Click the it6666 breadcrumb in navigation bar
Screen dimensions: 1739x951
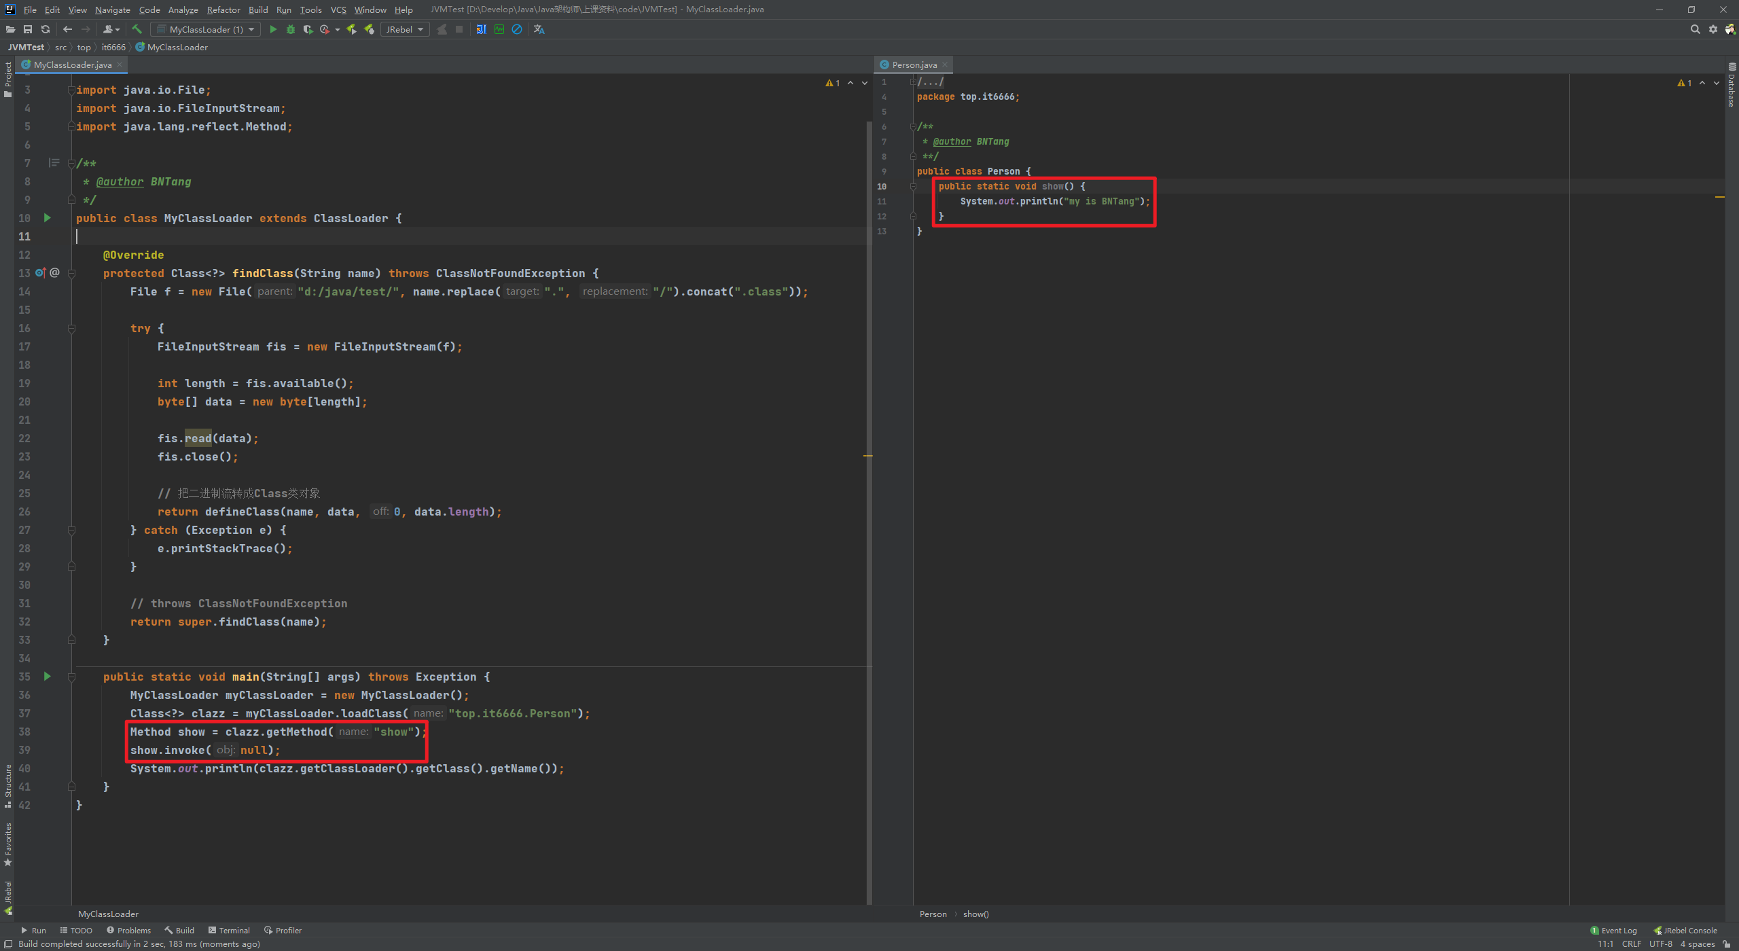pyautogui.click(x=113, y=47)
